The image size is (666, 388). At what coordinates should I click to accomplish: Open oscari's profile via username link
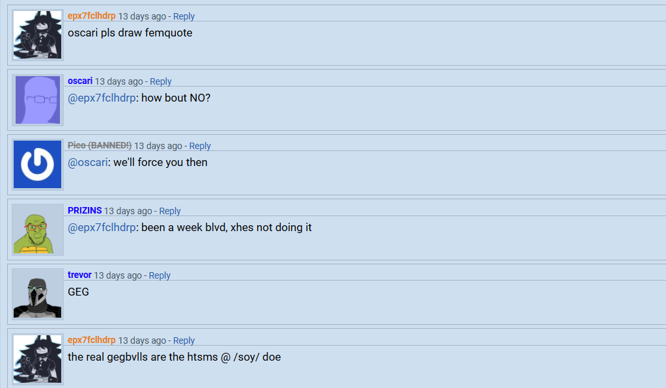click(x=80, y=81)
